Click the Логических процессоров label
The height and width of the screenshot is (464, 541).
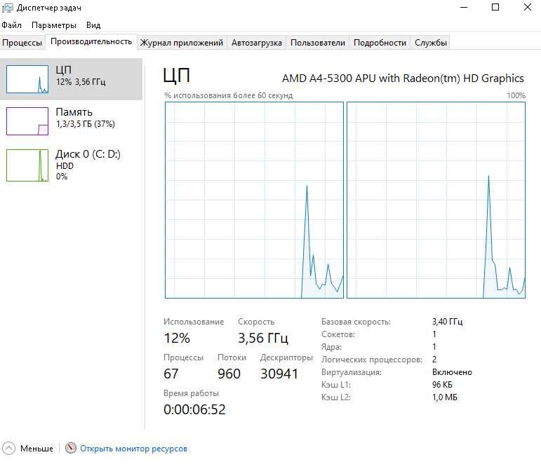[x=372, y=360]
